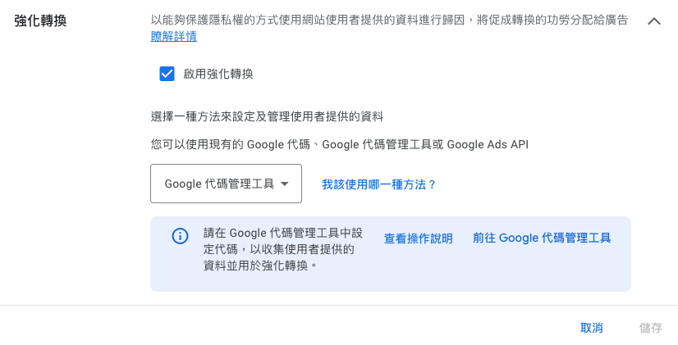Click the privacy description paragraph at top
The image size is (678, 345).
389,20
